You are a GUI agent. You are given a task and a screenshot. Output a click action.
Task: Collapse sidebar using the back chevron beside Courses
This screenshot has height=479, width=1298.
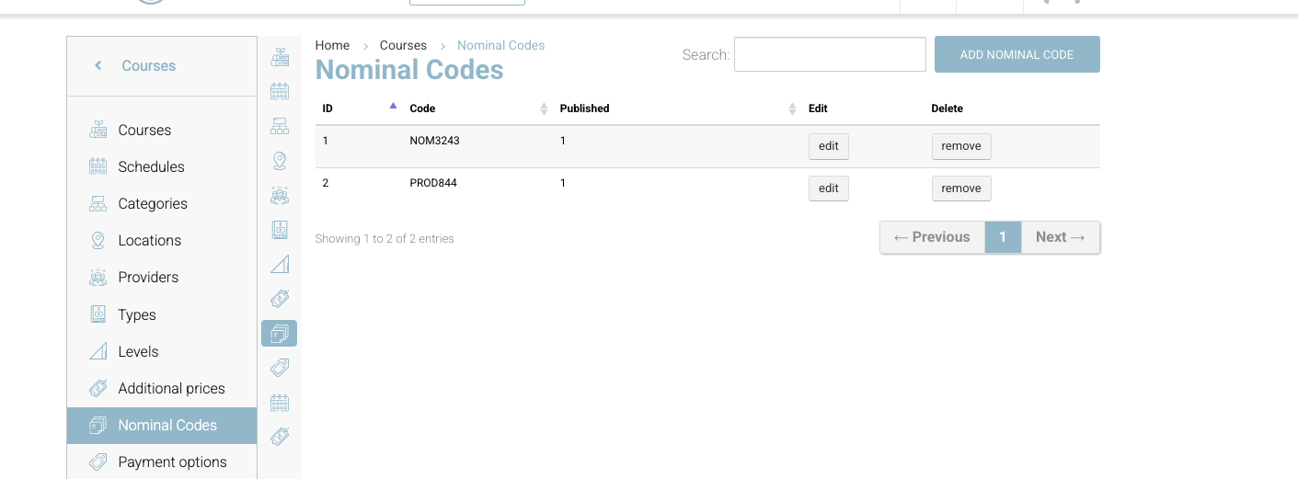(98, 66)
